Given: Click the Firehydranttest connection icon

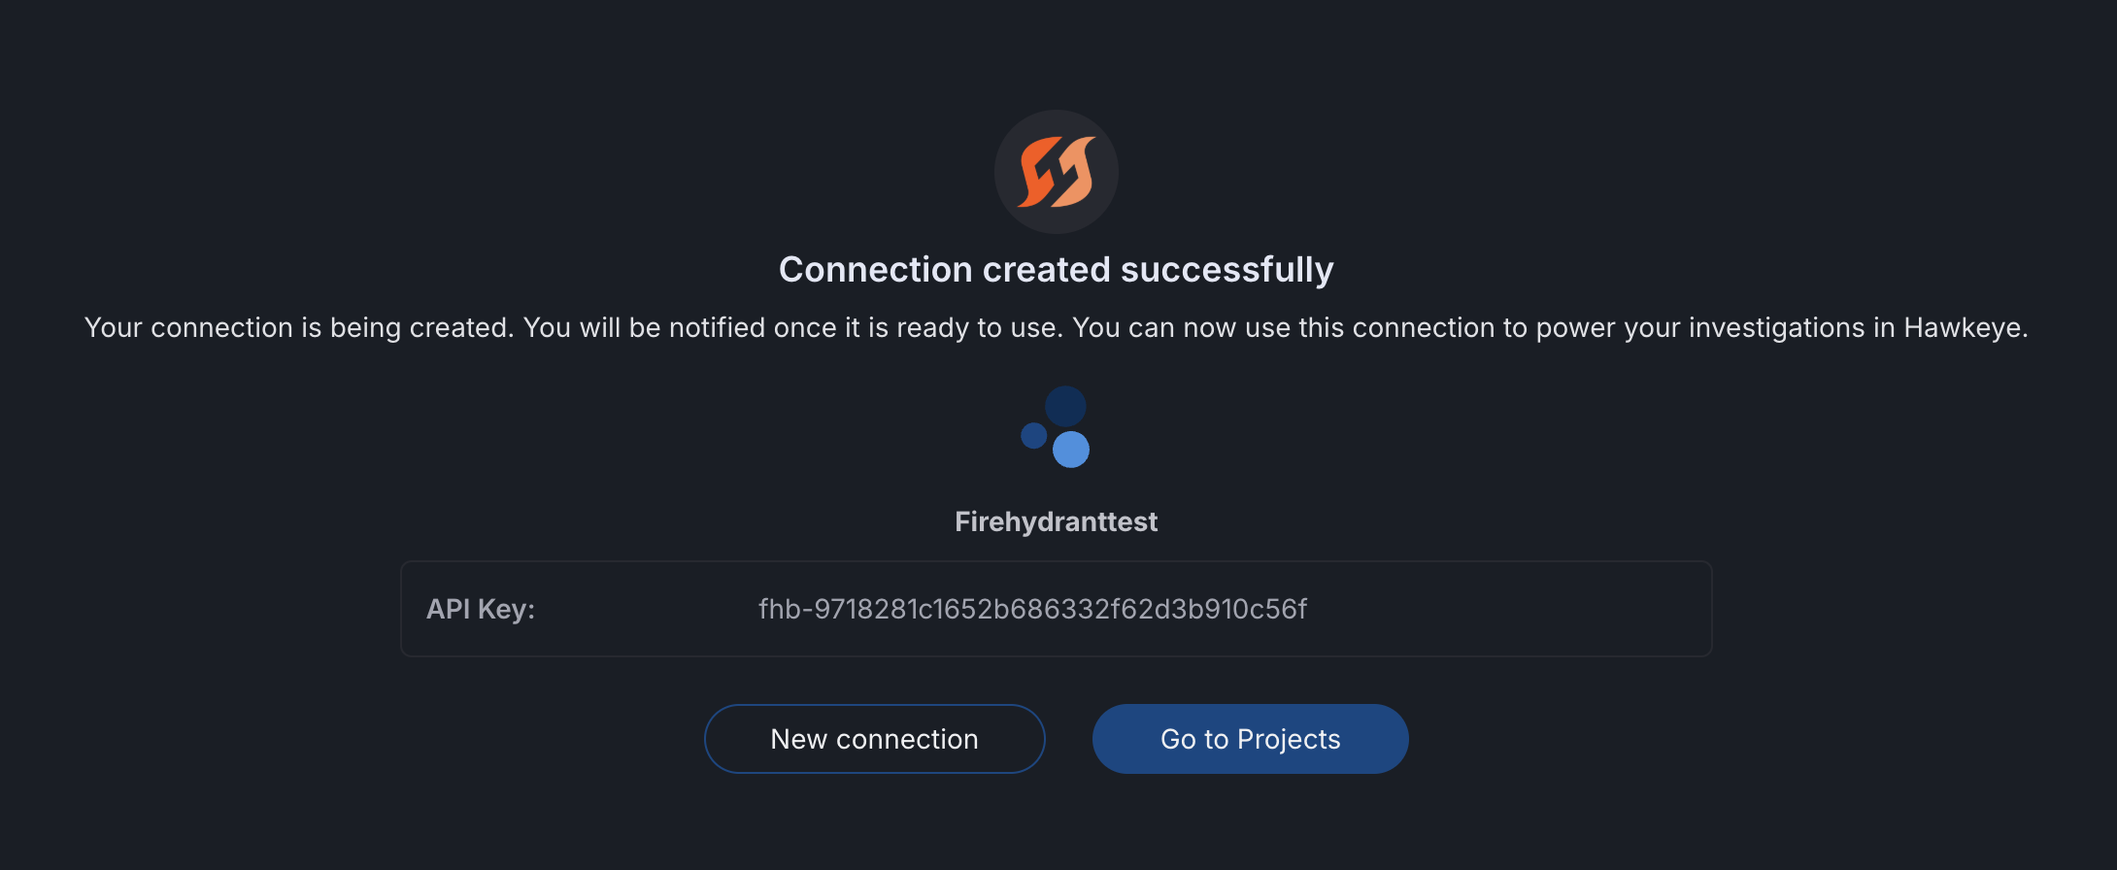Looking at the screenshot, I should point(1057,427).
